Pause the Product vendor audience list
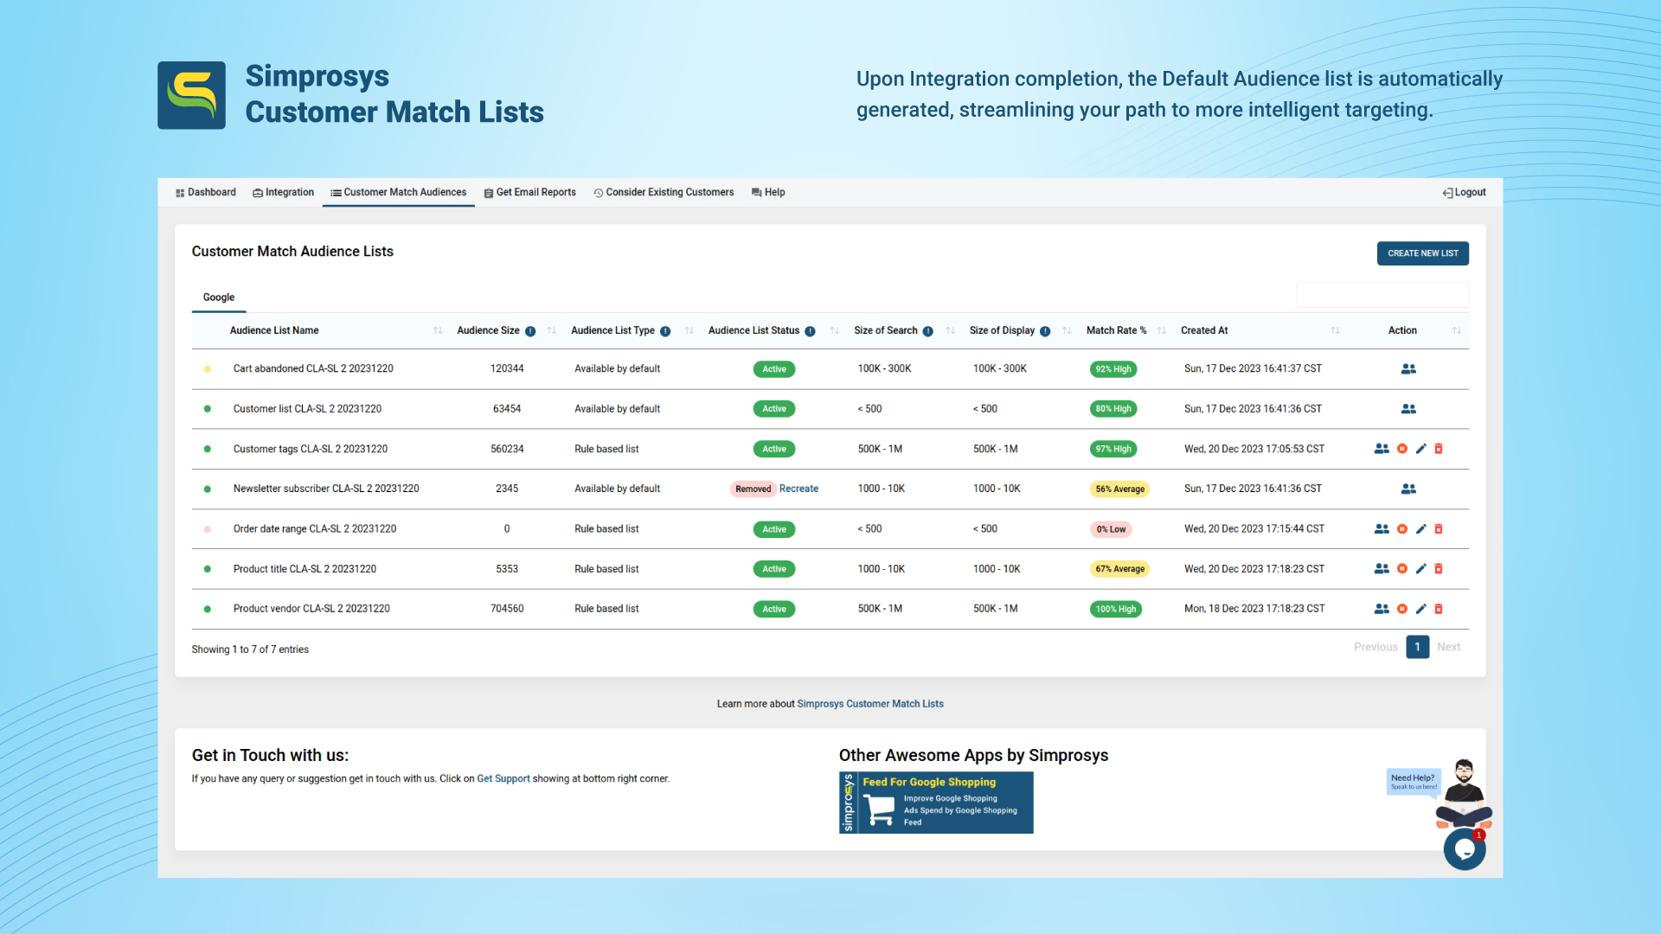 coord(1402,609)
